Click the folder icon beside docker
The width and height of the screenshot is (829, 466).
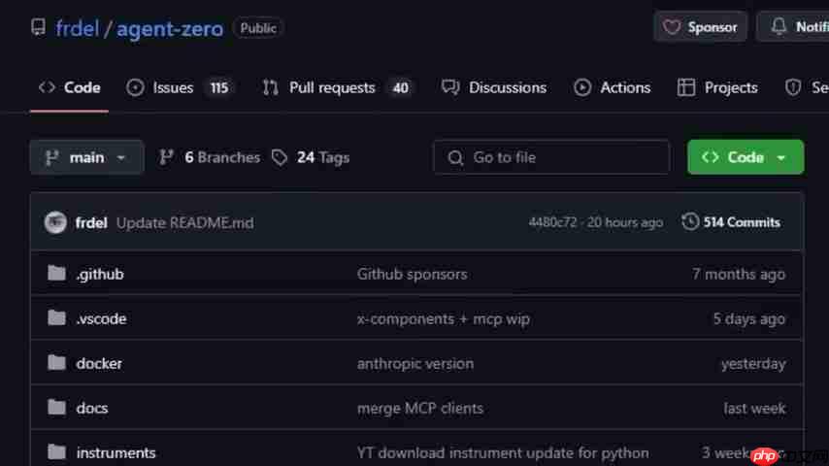pos(56,362)
